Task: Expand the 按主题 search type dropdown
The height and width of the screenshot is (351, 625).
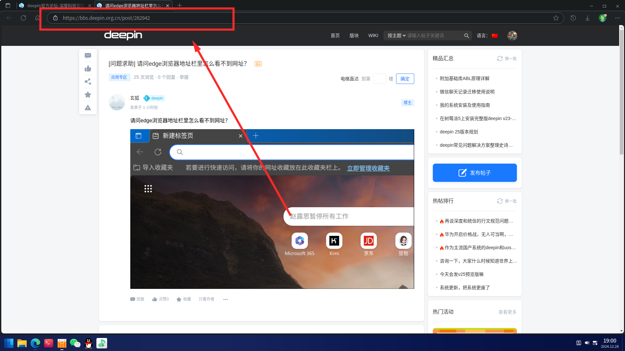Action: click(396, 36)
